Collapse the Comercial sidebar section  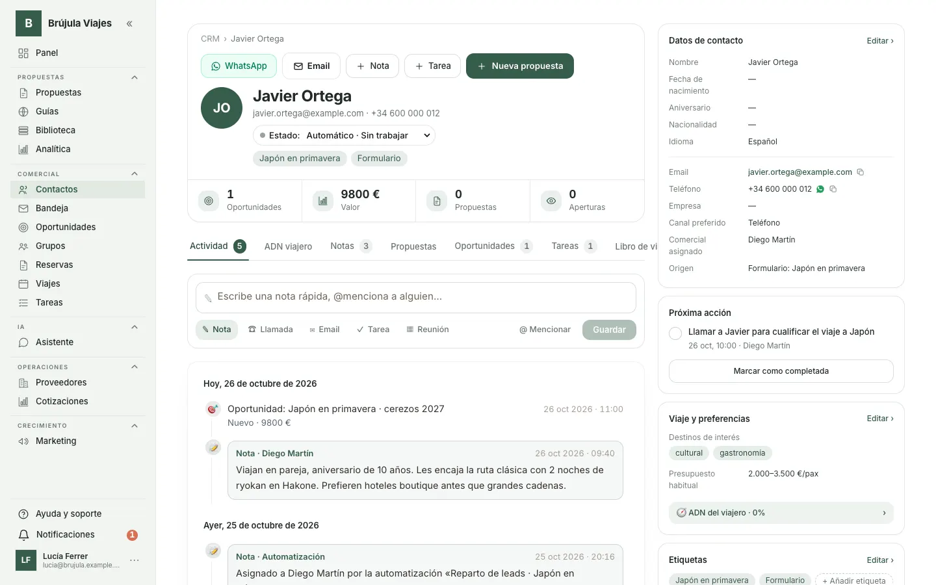(x=135, y=174)
